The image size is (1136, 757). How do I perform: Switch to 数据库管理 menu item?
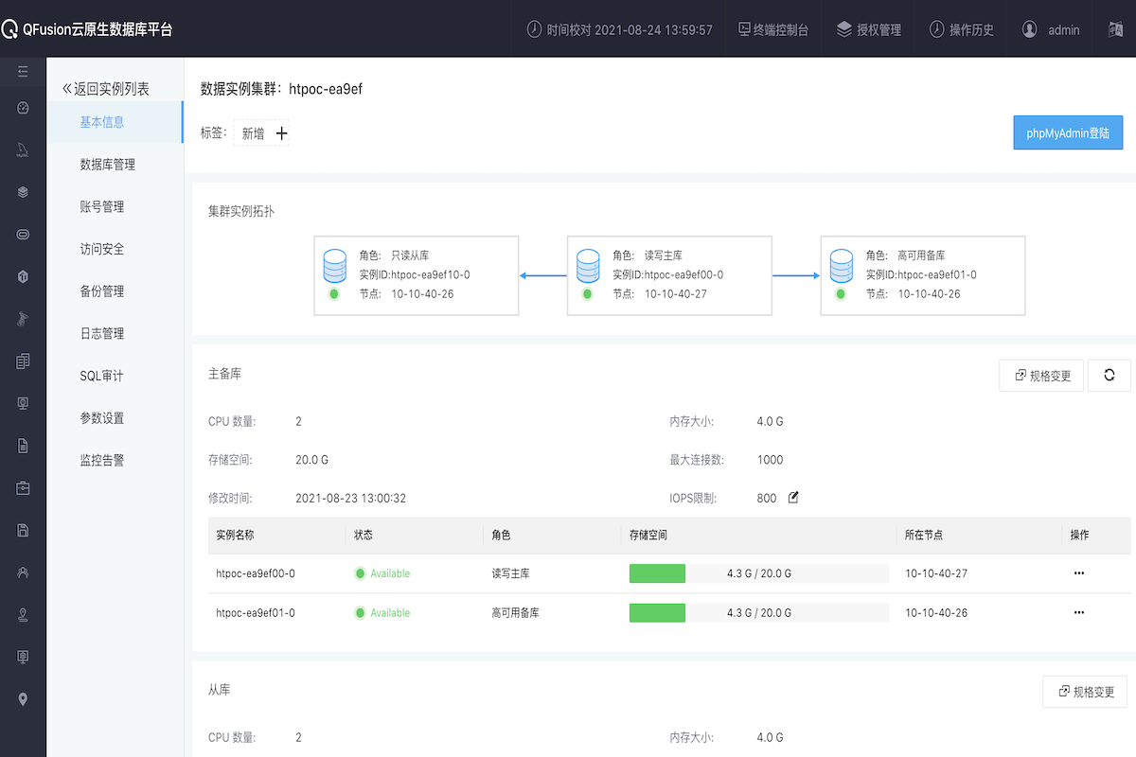click(x=107, y=165)
